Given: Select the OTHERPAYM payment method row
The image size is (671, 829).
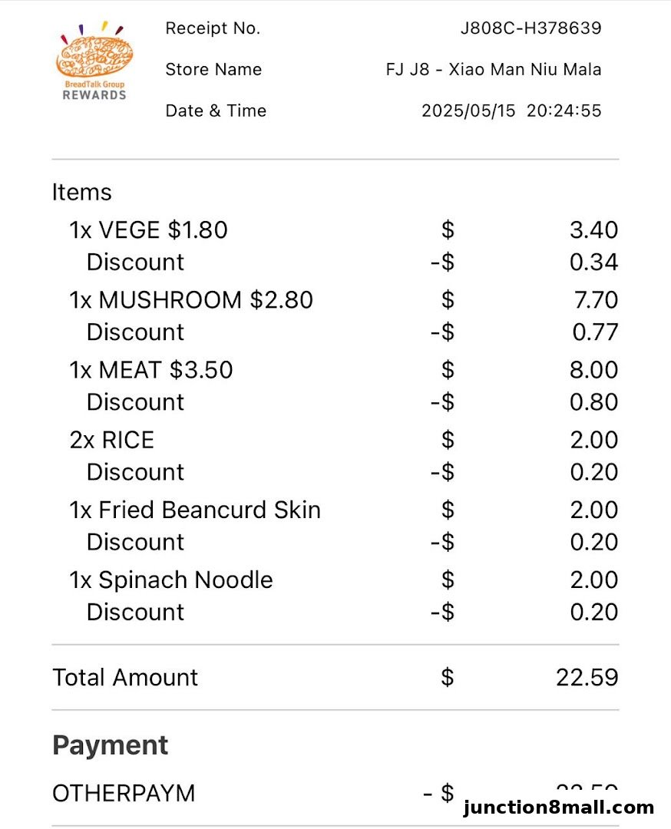Looking at the screenshot, I should [x=335, y=793].
